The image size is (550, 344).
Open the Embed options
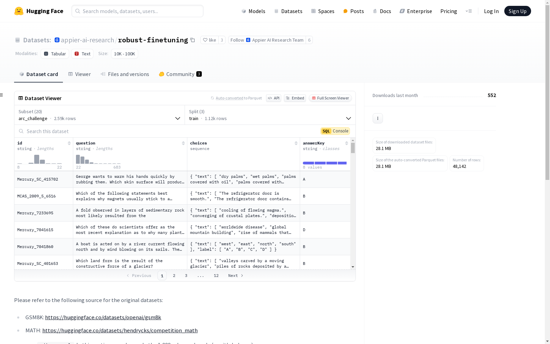click(x=295, y=98)
